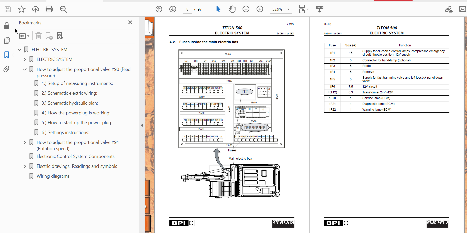Toggle the Bookmarks side panel icon
The image size is (467, 233).
click(x=7, y=55)
